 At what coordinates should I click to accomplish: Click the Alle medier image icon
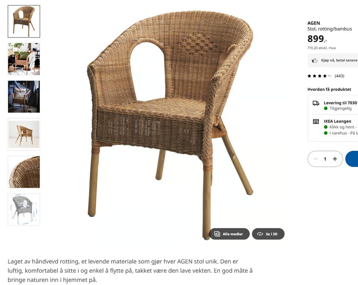point(217,234)
